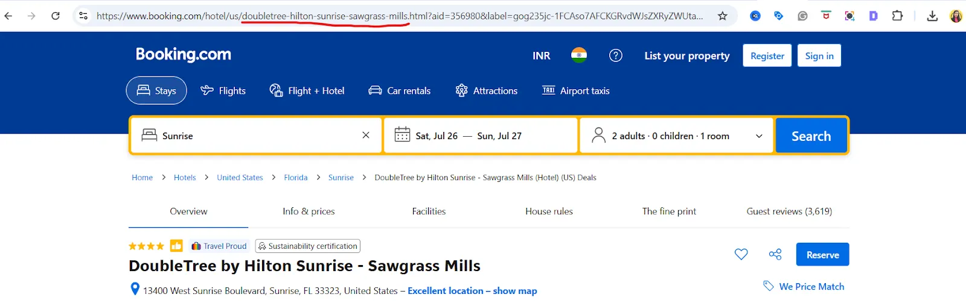Click the destination field containing Sunrise
The height and width of the screenshot is (306, 966).
tap(257, 136)
